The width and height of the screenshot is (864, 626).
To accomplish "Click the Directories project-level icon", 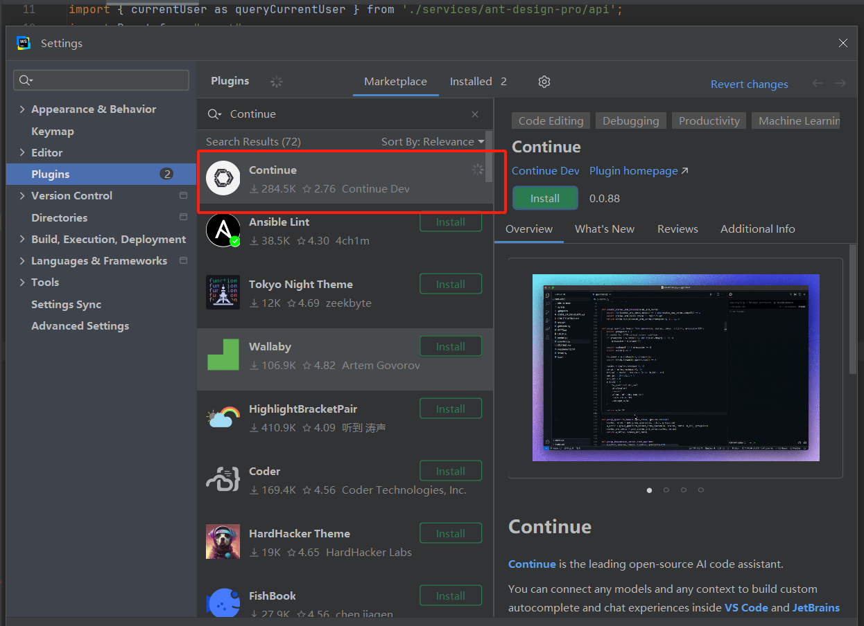I will pyautogui.click(x=184, y=217).
